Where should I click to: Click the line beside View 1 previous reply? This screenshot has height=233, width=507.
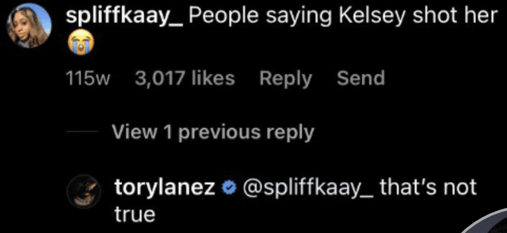point(83,132)
